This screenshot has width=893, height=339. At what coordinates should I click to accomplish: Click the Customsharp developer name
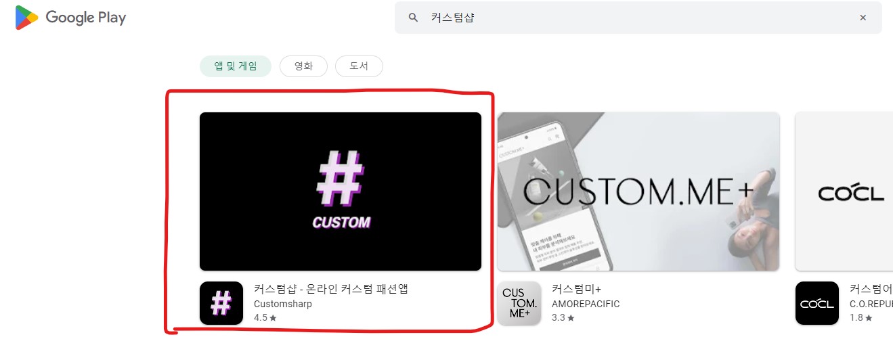coord(283,304)
